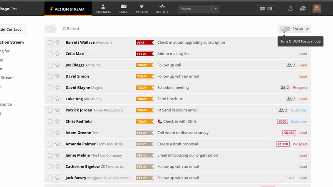The width and height of the screenshot is (333, 187).
Task: Check the Joe Bloggs row checkbox
Action: [50, 65]
